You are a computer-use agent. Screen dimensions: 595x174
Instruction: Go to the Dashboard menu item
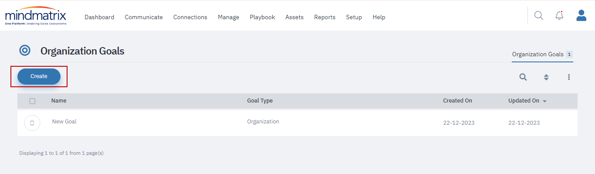click(99, 17)
